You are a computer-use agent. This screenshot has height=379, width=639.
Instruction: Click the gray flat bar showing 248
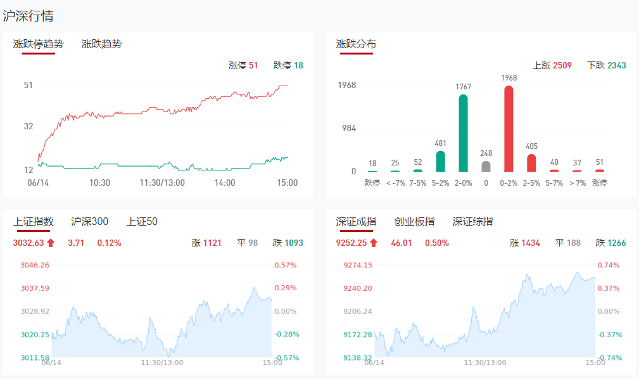tap(486, 166)
